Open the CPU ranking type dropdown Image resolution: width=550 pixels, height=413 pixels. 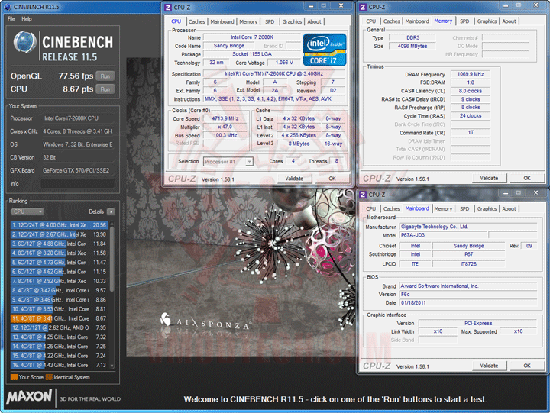[x=27, y=211]
